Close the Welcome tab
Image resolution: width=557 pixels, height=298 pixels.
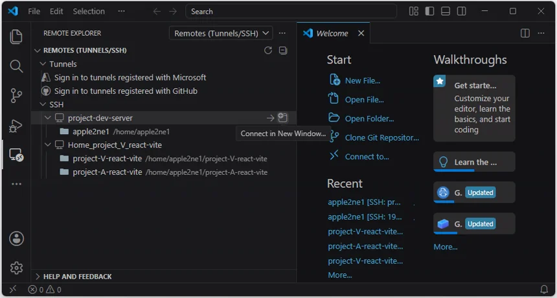click(361, 33)
